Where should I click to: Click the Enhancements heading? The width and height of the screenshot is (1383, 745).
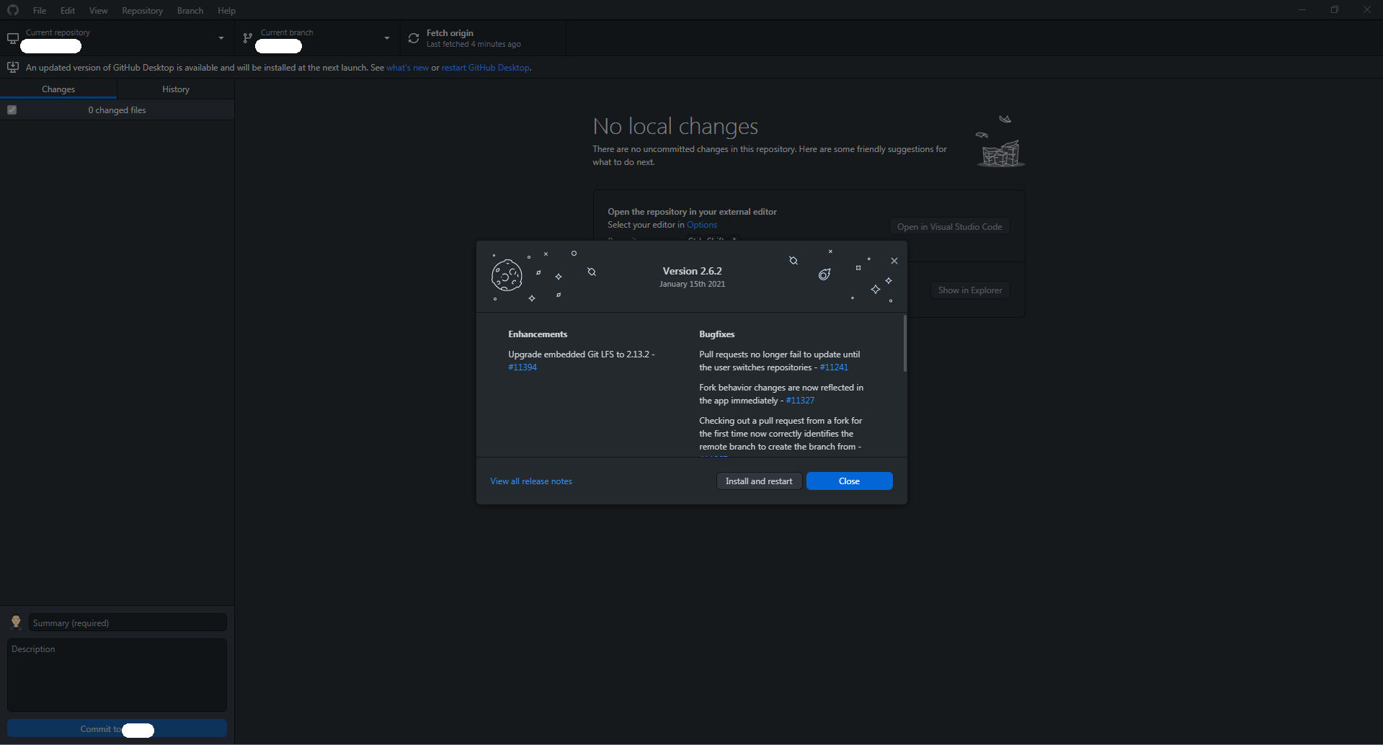[x=538, y=334]
